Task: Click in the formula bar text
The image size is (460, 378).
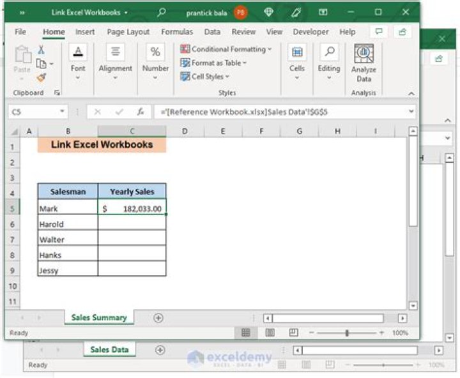Action: (244, 112)
